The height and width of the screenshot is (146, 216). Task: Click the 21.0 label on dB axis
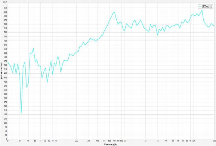tap(5, 110)
